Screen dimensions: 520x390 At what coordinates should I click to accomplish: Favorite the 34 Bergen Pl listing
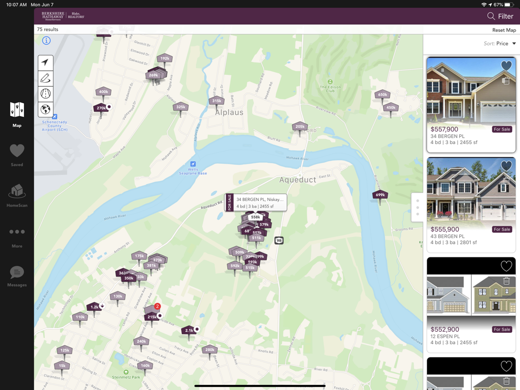pyautogui.click(x=506, y=66)
